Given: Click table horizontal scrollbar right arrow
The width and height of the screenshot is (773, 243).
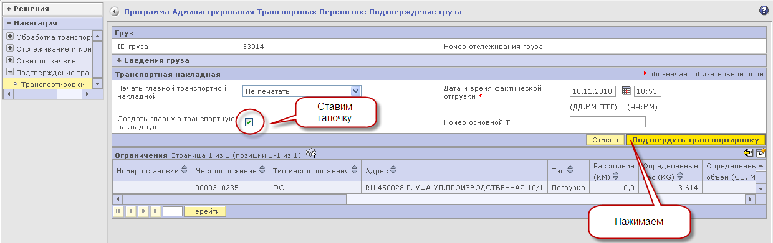Looking at the screenshot, I should click(751, 199).
